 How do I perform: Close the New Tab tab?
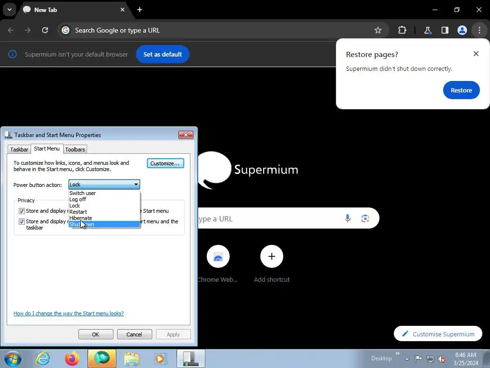pyautogui.click(x=122, y=10)
